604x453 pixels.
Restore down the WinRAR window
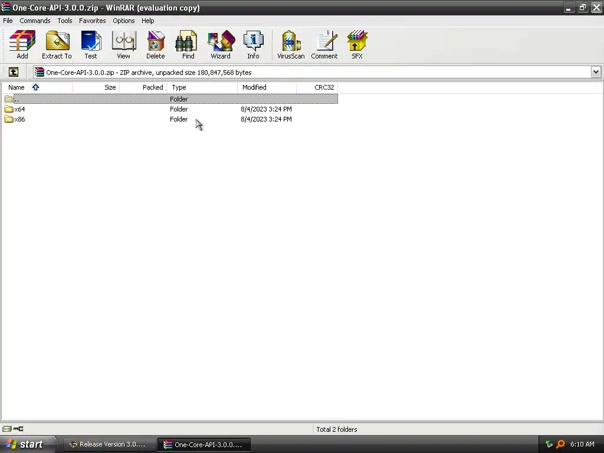pos(582,7)
